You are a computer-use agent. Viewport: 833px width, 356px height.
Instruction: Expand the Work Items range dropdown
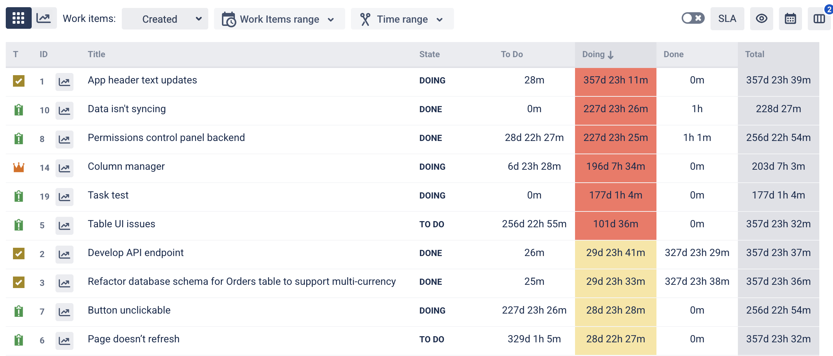279,19
